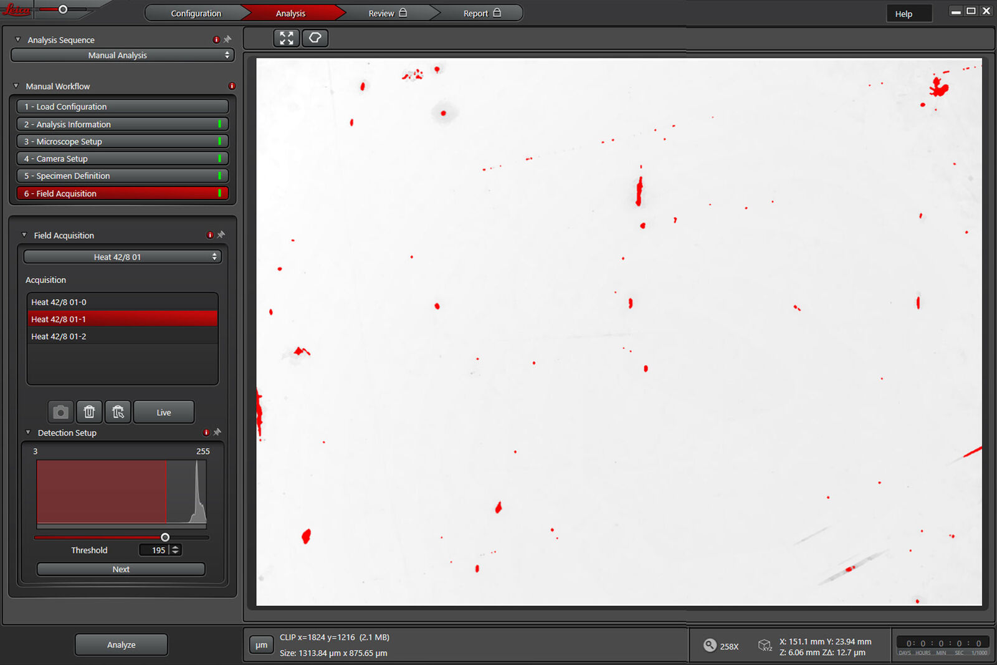Select step 6 - Field Acquisition

click(123, 193)
